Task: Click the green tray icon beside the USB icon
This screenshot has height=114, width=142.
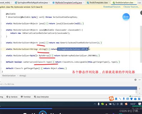Action: pos(102,104)
